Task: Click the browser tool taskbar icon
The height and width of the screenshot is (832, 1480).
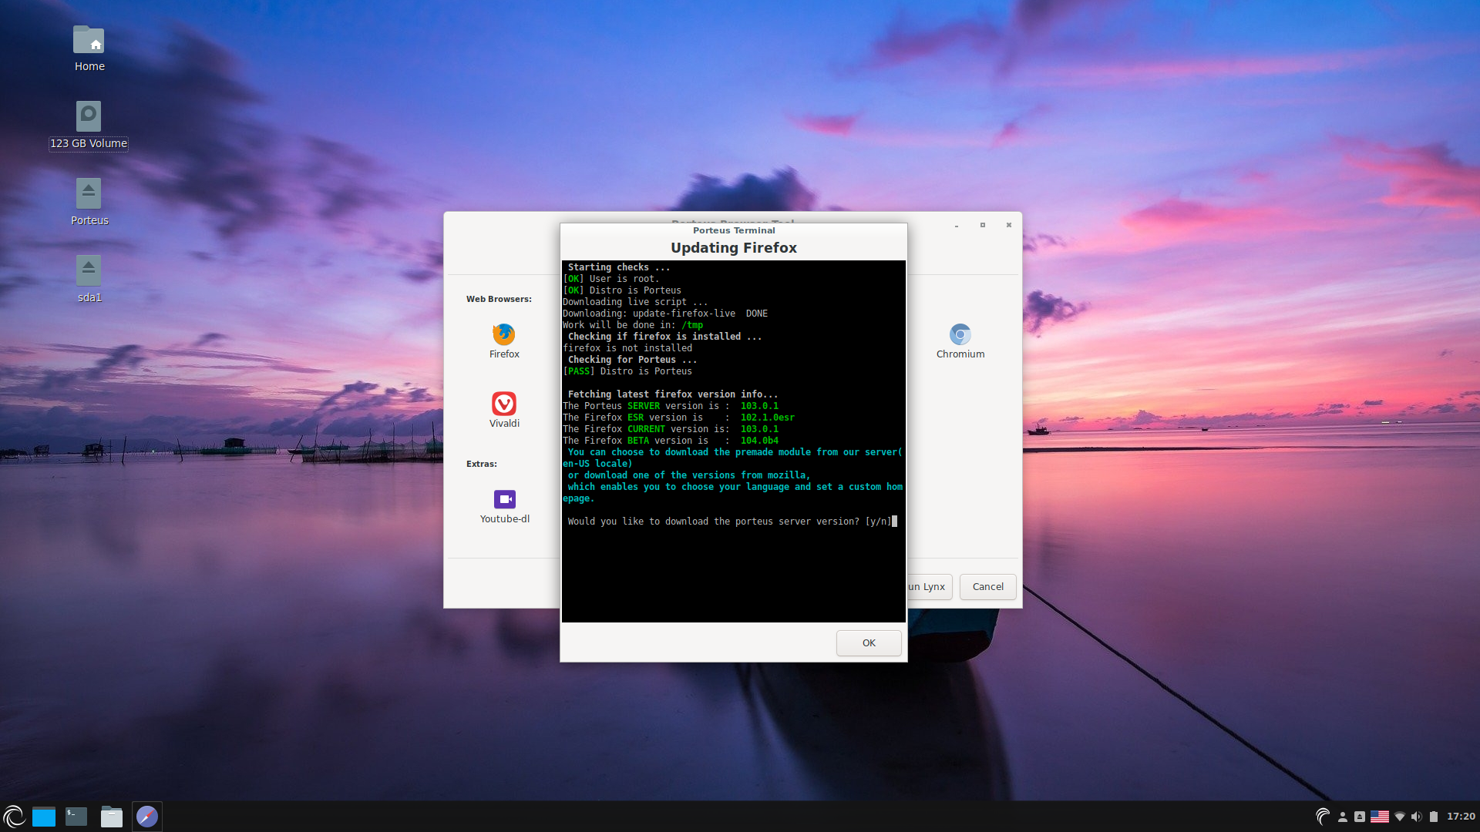Action: (147, 817)
